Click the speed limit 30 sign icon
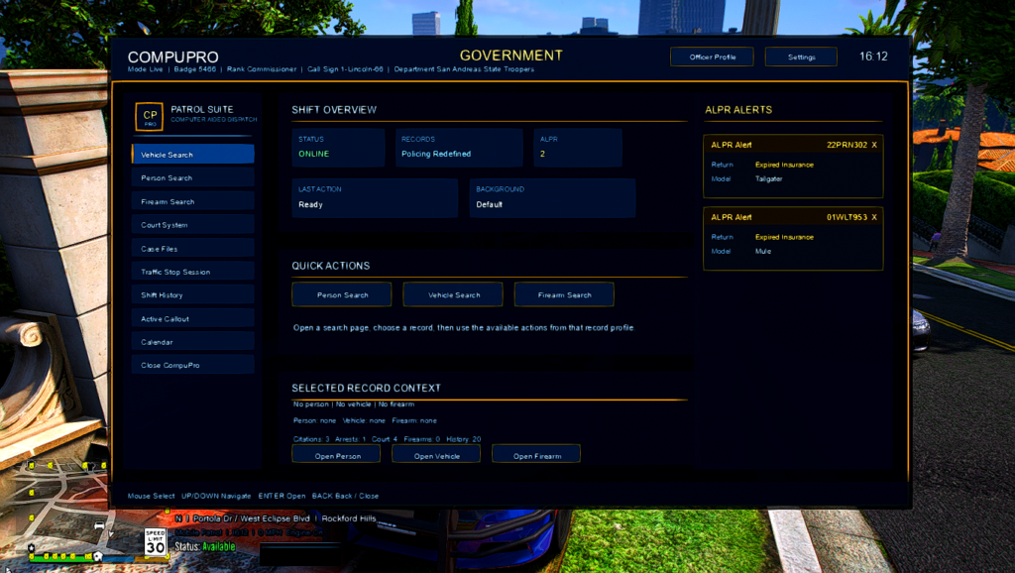Screen dimensions: 1015x573 click(x=156, y=542)
